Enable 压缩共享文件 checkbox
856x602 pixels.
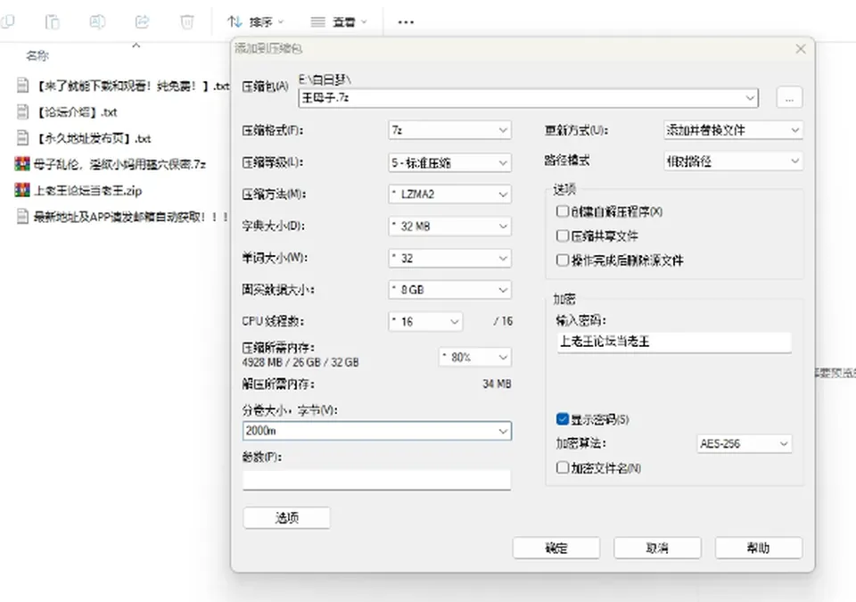point(563,235)
